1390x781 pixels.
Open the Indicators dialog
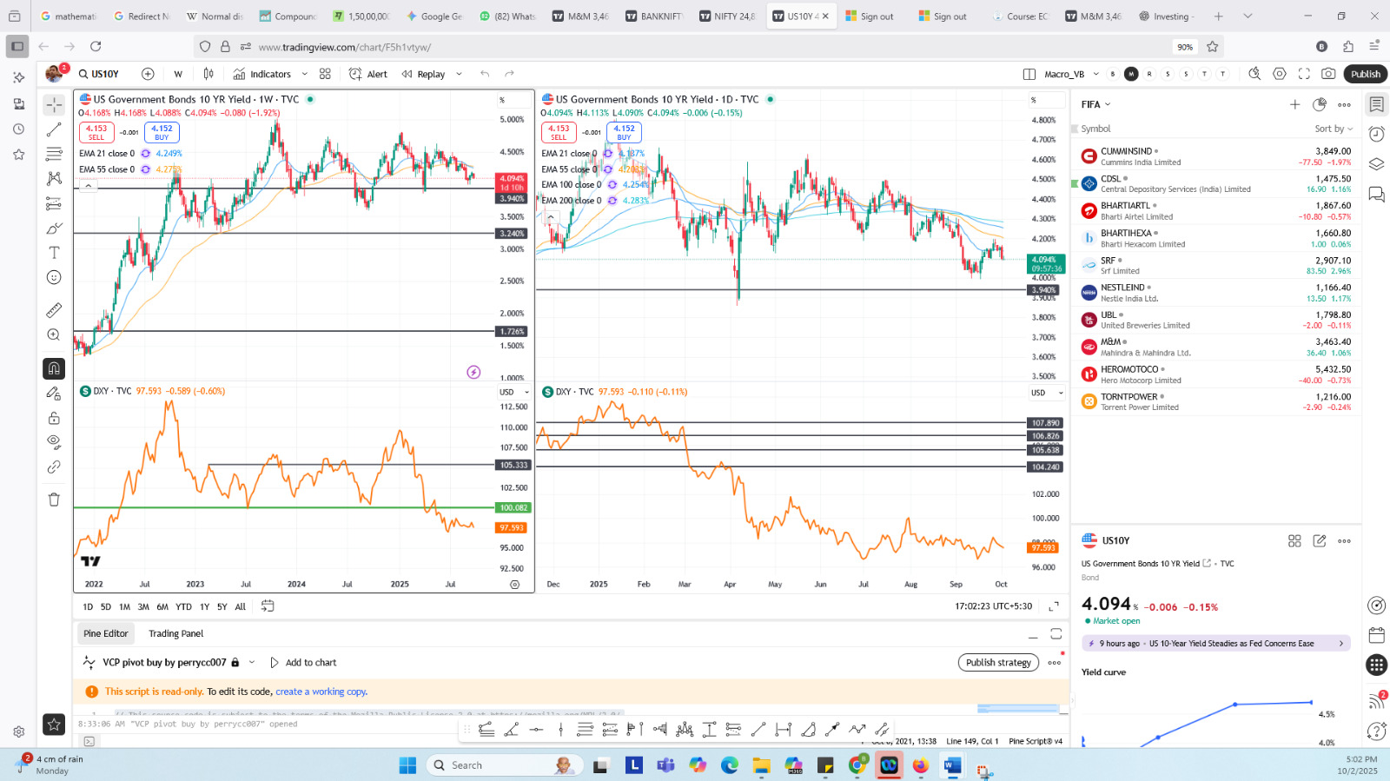pos(261,74)
